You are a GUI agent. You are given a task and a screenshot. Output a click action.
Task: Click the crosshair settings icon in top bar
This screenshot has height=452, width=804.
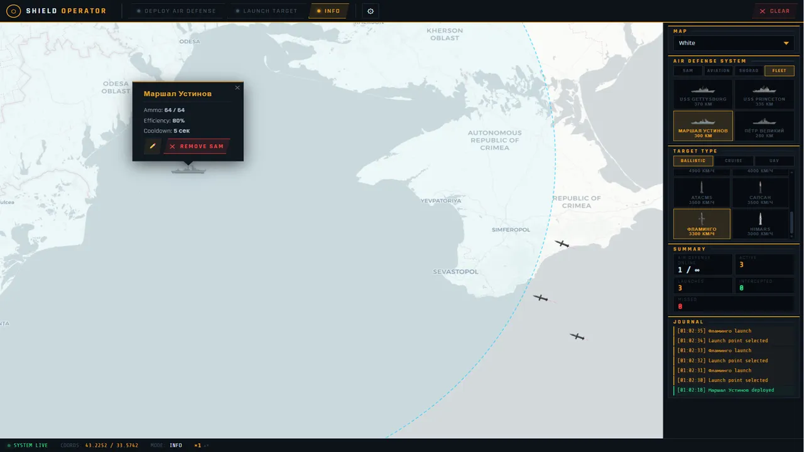(371, 11)
